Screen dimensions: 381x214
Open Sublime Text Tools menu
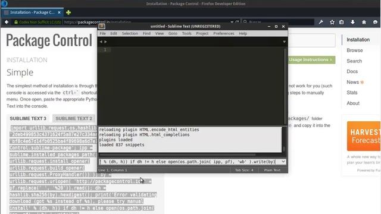point(186,33)
